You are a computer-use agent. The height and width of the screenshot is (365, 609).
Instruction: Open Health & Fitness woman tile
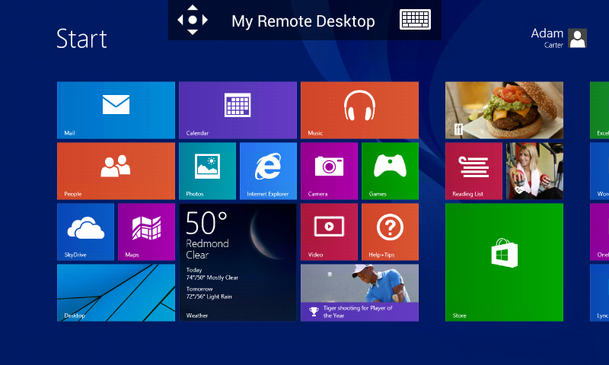click(x=534, y=171)
